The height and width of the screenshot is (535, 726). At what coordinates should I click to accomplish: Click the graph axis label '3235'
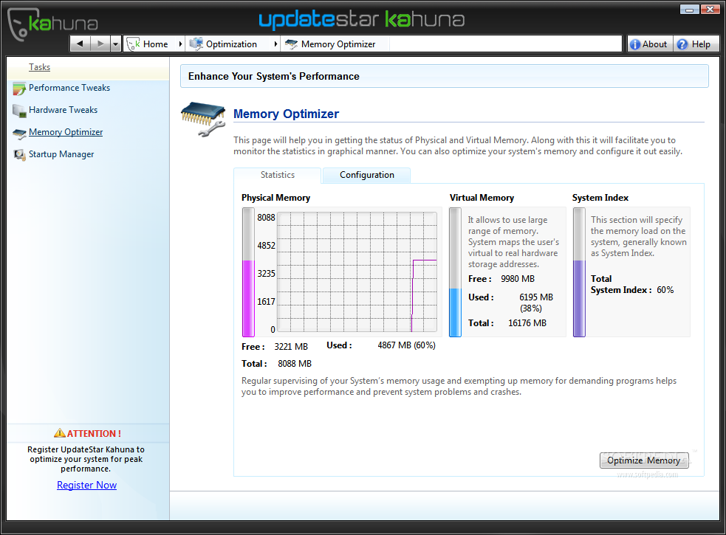tap(266, 274)
